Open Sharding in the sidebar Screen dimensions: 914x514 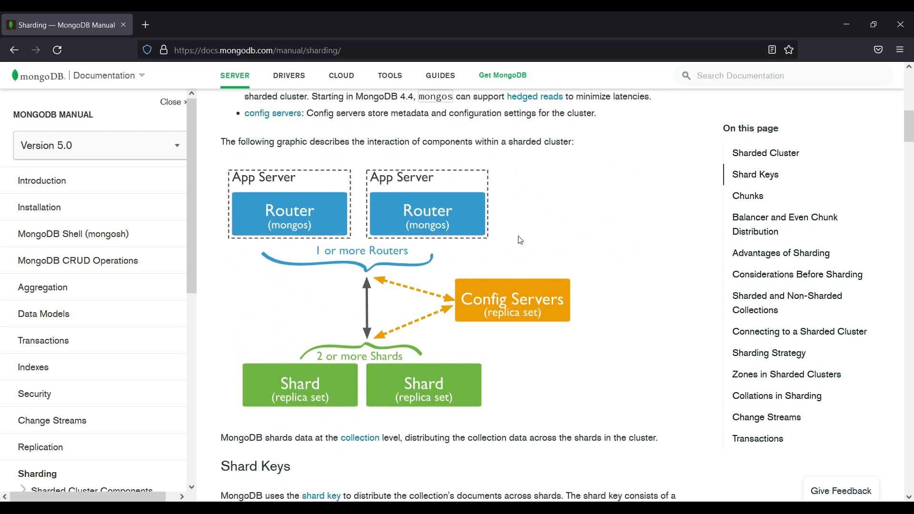tap(37, 474)
